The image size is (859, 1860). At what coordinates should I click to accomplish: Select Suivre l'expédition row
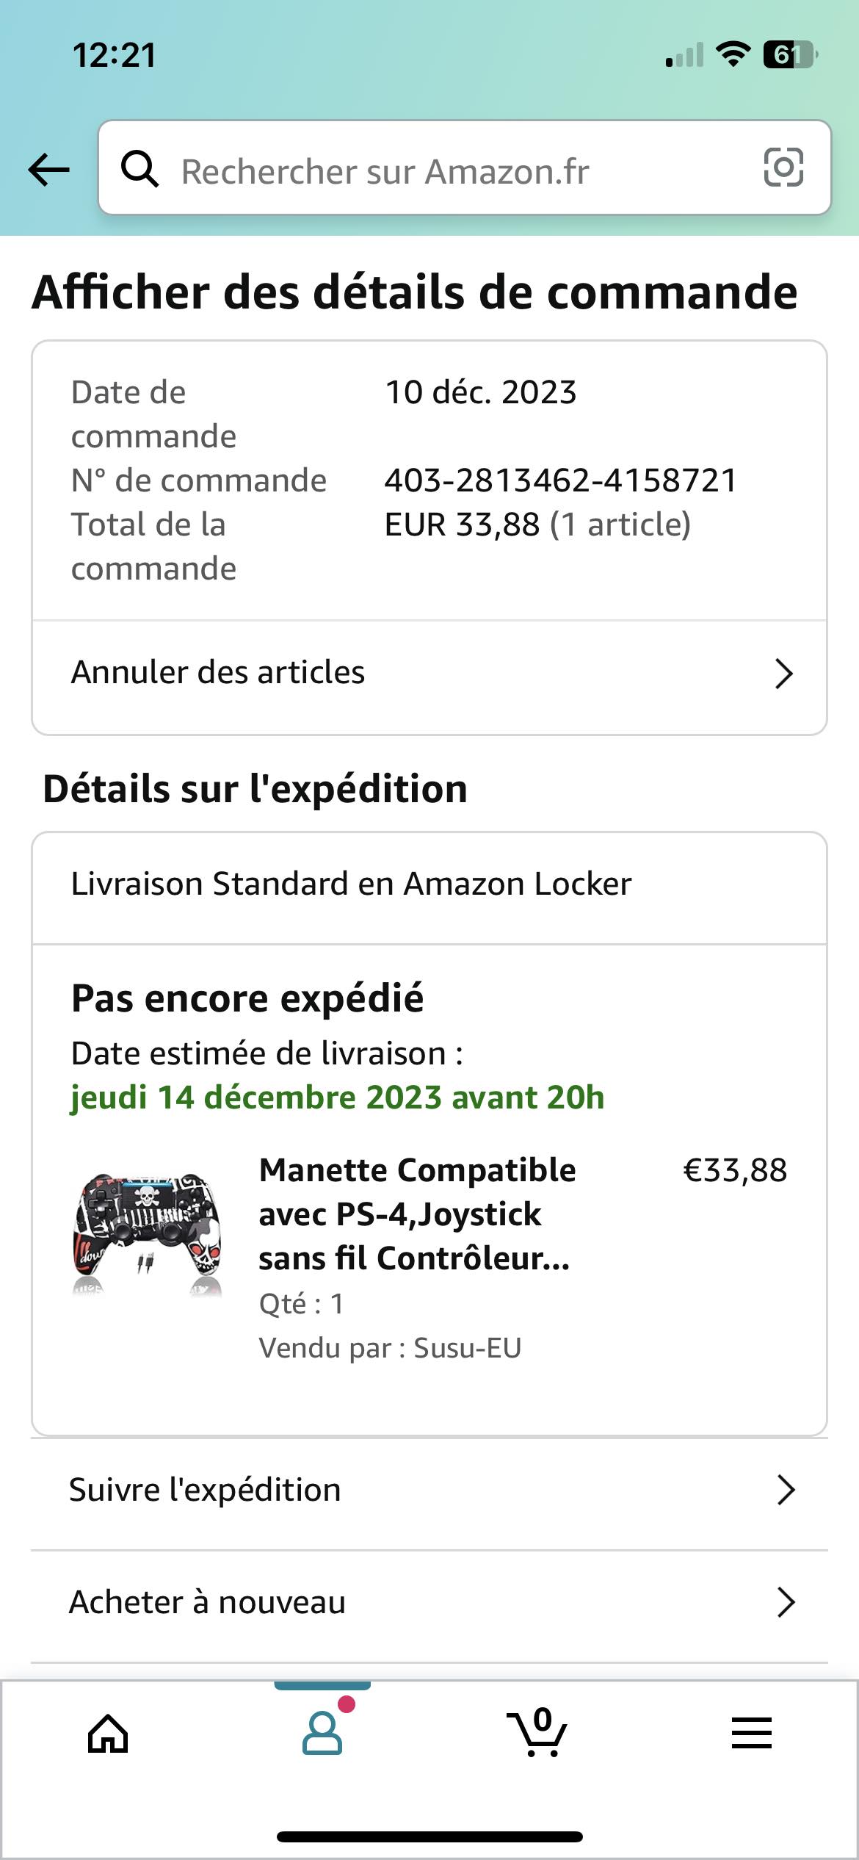(x=206, y=1490)
